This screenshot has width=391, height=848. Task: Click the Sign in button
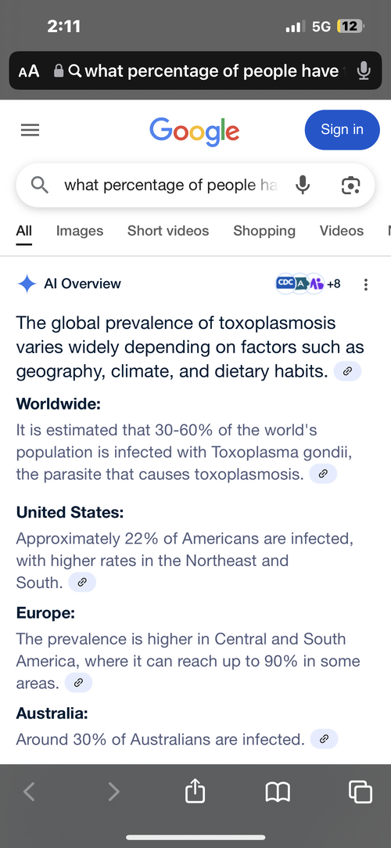[343, 130]
